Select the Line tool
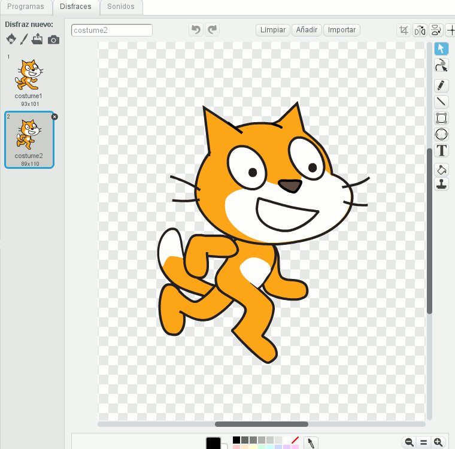Screen dimensions: 455x449 point(441,102)
